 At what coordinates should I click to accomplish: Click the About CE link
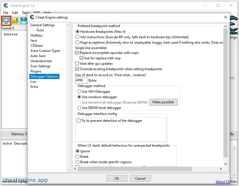(x=223, y=181)
